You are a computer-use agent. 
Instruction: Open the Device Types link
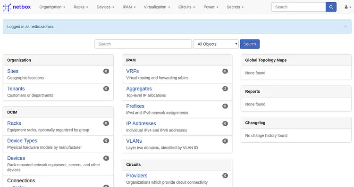(x=22, y=140)
